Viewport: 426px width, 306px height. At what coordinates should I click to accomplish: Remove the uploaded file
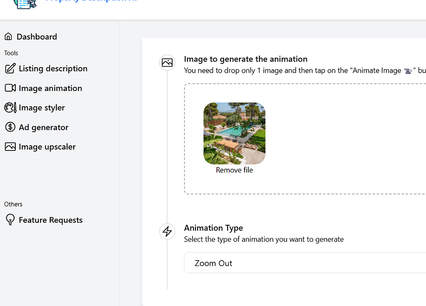coord(234,170)
